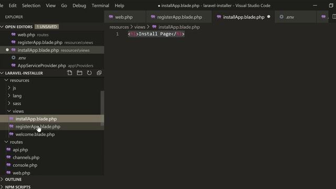This screenshot has width=336, height=189.
Task: Switch to the .env editor tab
Action: tap(295, 17)
